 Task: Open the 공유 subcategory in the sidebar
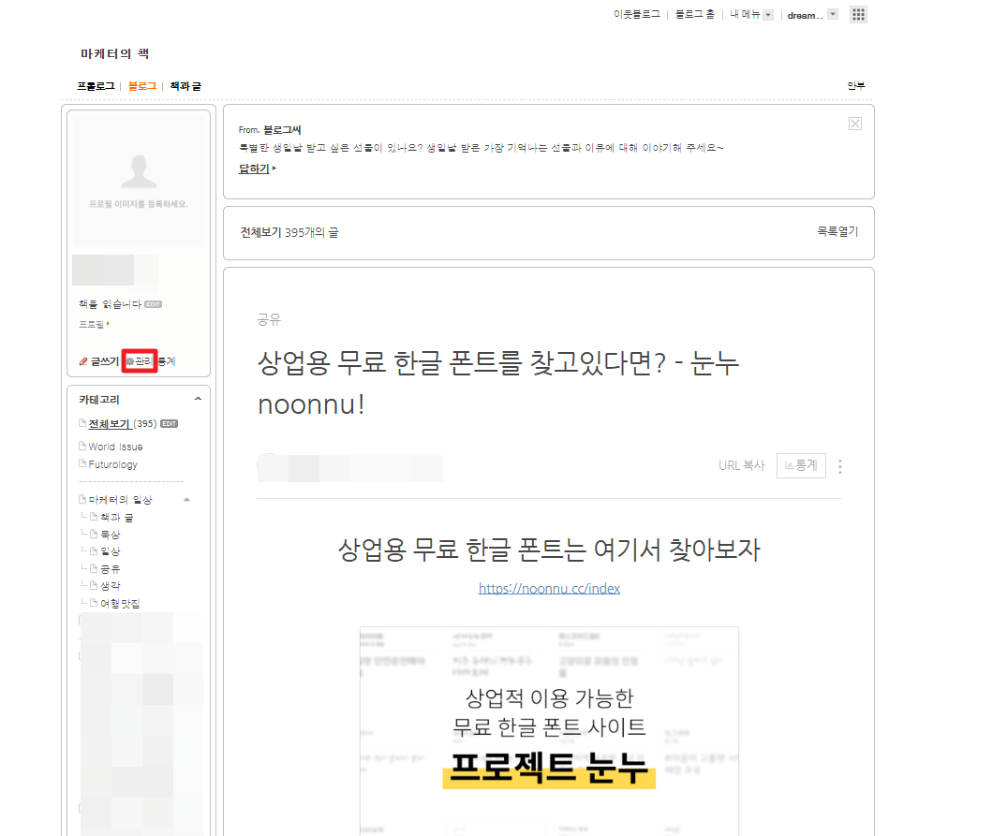111,569
